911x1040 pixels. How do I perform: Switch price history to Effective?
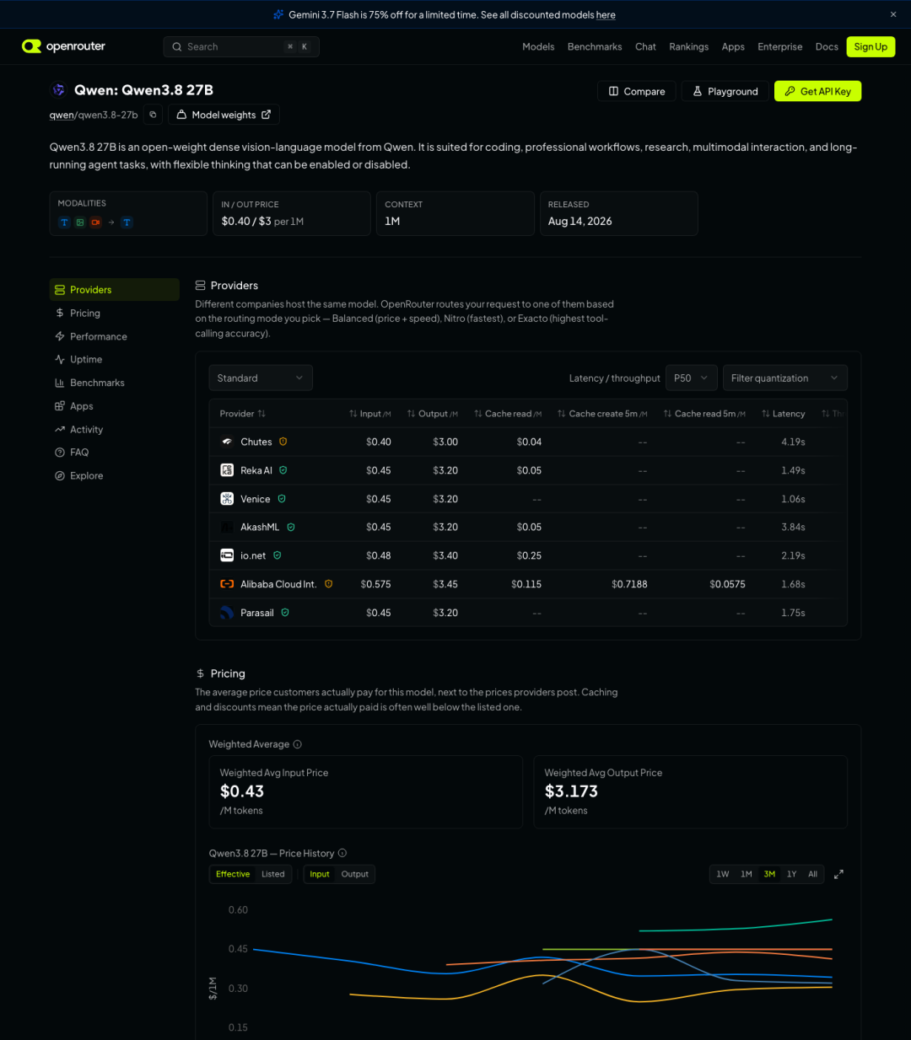[x=233, y=874]
